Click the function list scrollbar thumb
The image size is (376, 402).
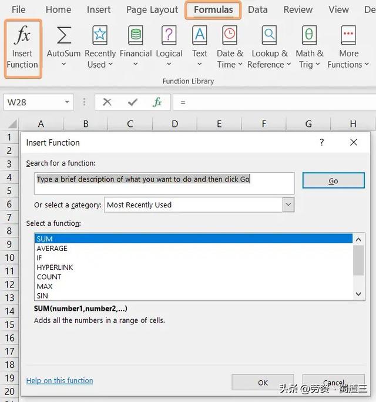click(x=358, y=260)
